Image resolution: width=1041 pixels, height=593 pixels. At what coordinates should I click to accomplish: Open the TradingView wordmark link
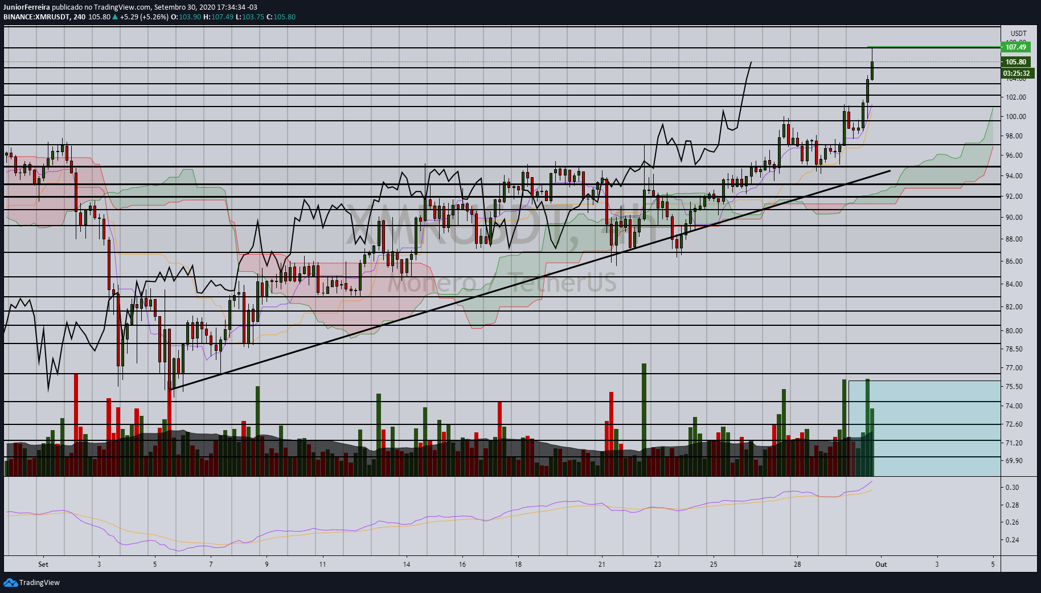tap(39, 582)
